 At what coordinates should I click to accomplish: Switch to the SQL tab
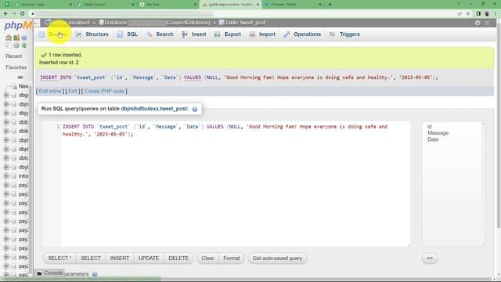pyautogui.click(x=128, y=34)
